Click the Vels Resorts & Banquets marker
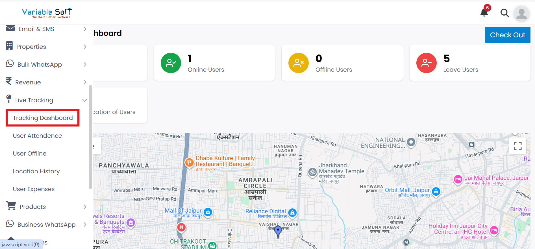The width and height of the screenshot is (535, 249). pyautogui.click(x=131, y=223)
